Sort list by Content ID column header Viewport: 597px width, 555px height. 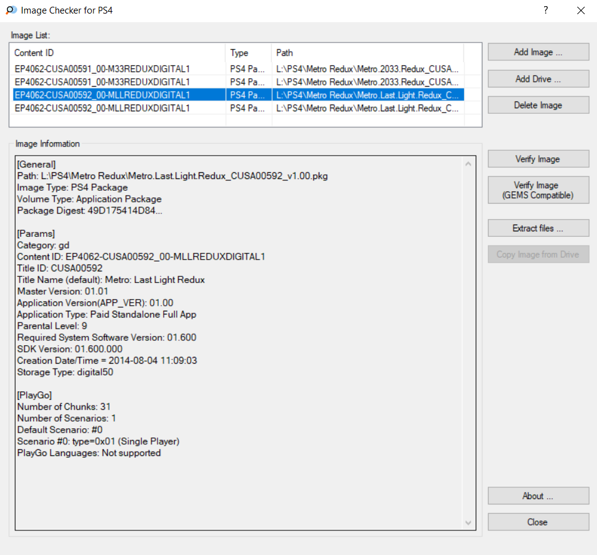click(118, 53)
